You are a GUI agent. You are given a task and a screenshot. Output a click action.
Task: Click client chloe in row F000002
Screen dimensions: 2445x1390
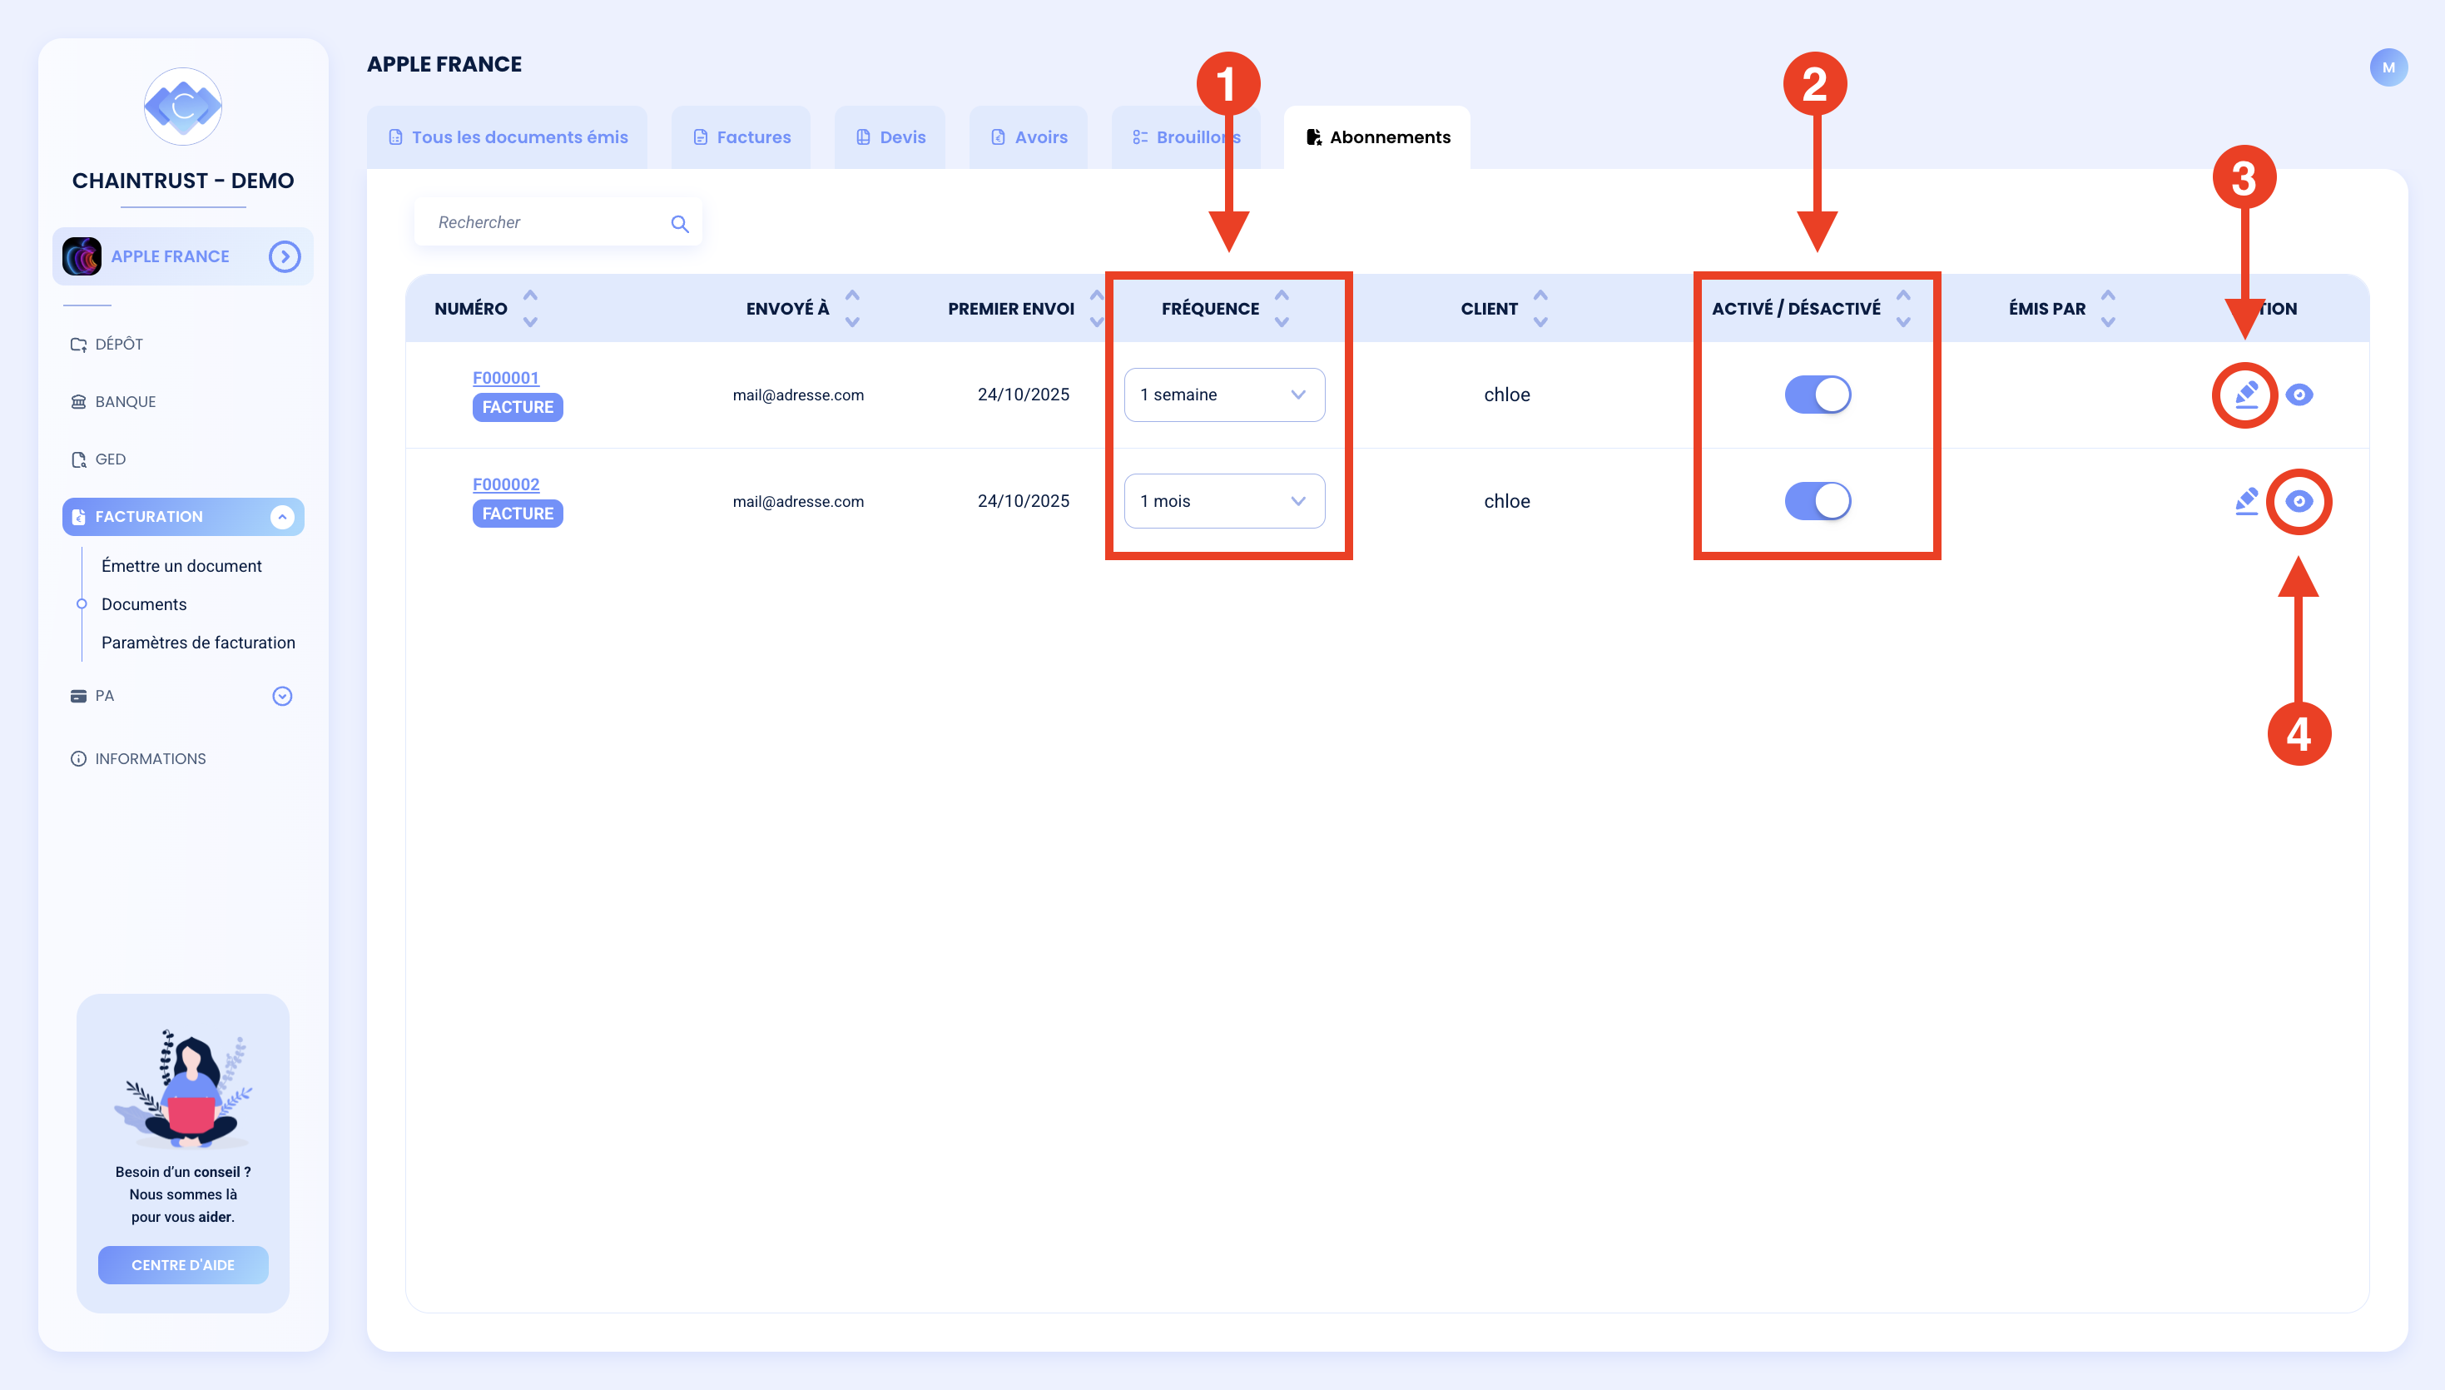pos(1507,501)
